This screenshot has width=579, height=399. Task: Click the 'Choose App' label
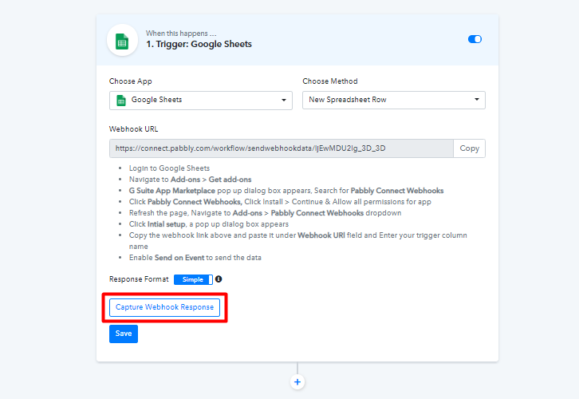[x=131, y=81]
